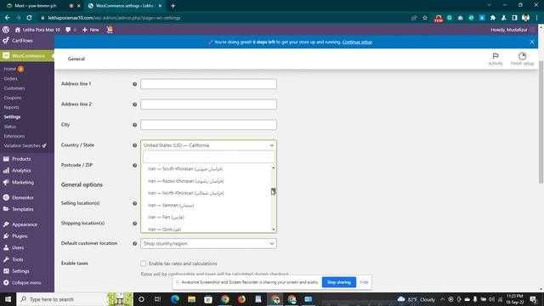
Task: Show help tip for Shipping location(s)
Action: 134,224
